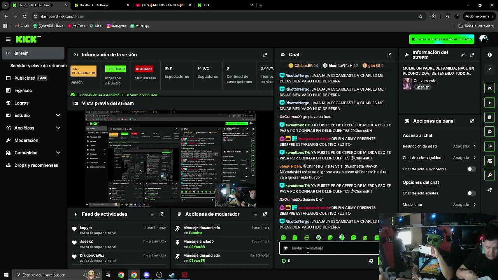Expand the Estudio sidebar section

(58, 115)
